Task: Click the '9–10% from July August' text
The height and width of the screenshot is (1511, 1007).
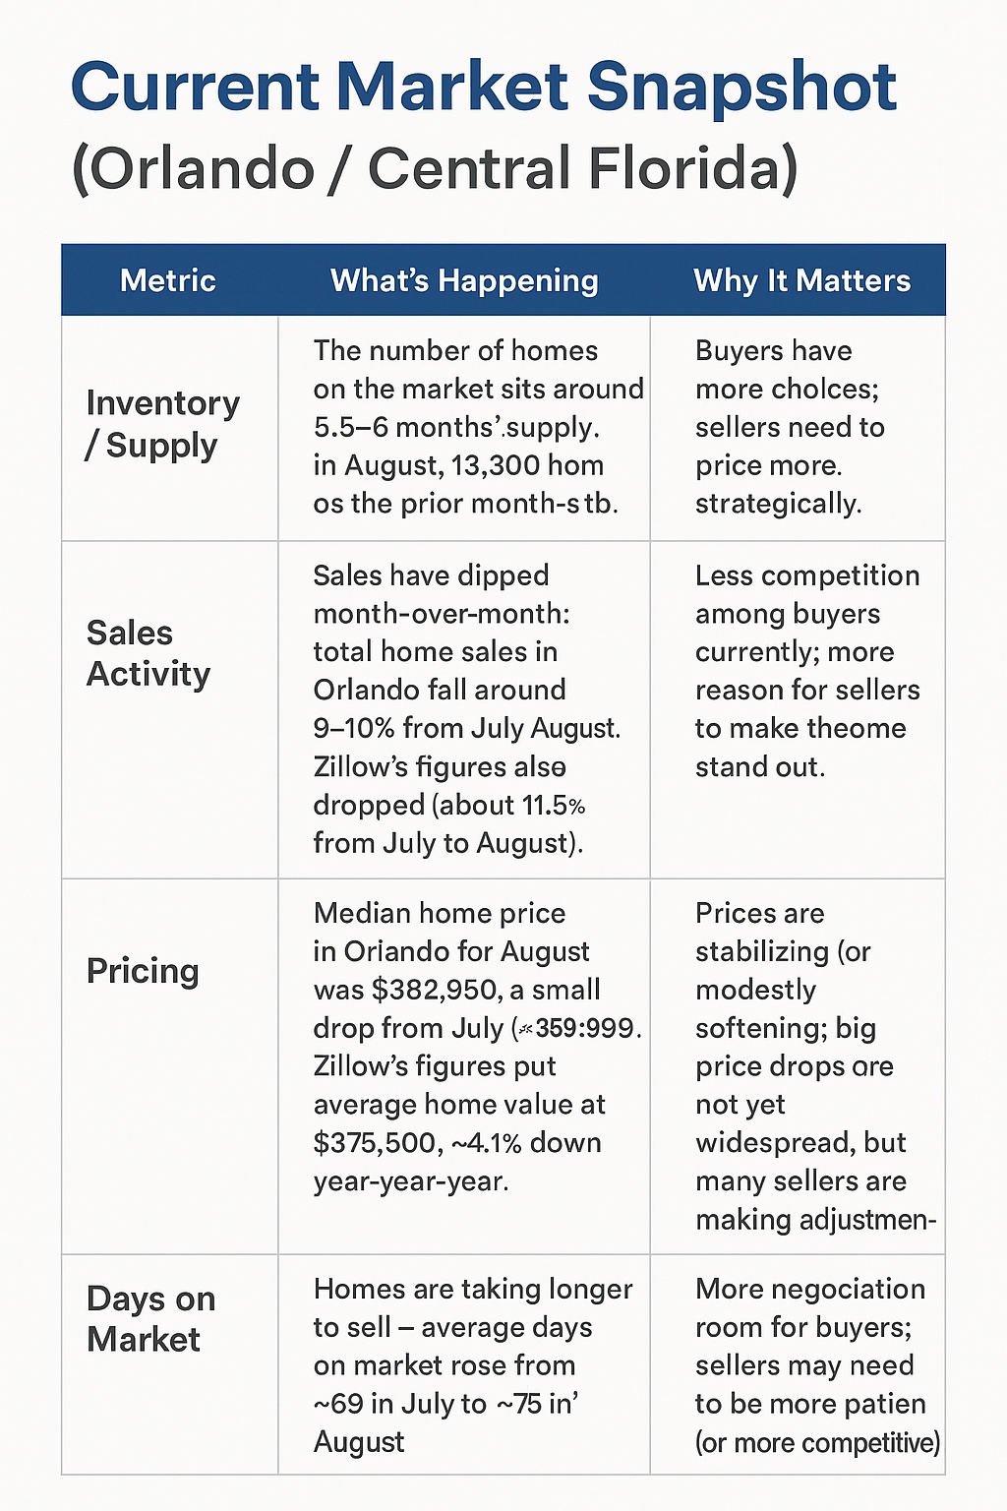Action: pos(466,729)
